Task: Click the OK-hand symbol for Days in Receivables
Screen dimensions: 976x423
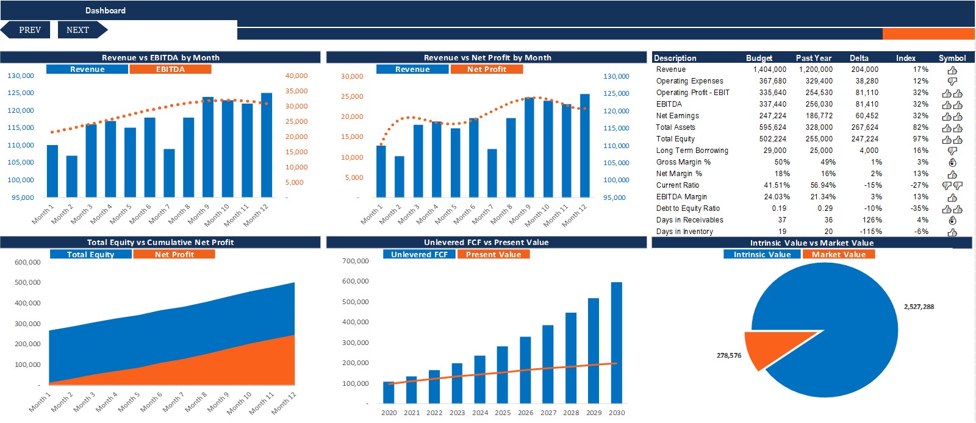Action: coord(952,221)
